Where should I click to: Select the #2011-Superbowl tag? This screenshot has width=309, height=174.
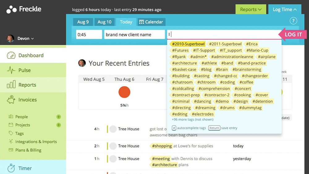[x=225, y=44]
